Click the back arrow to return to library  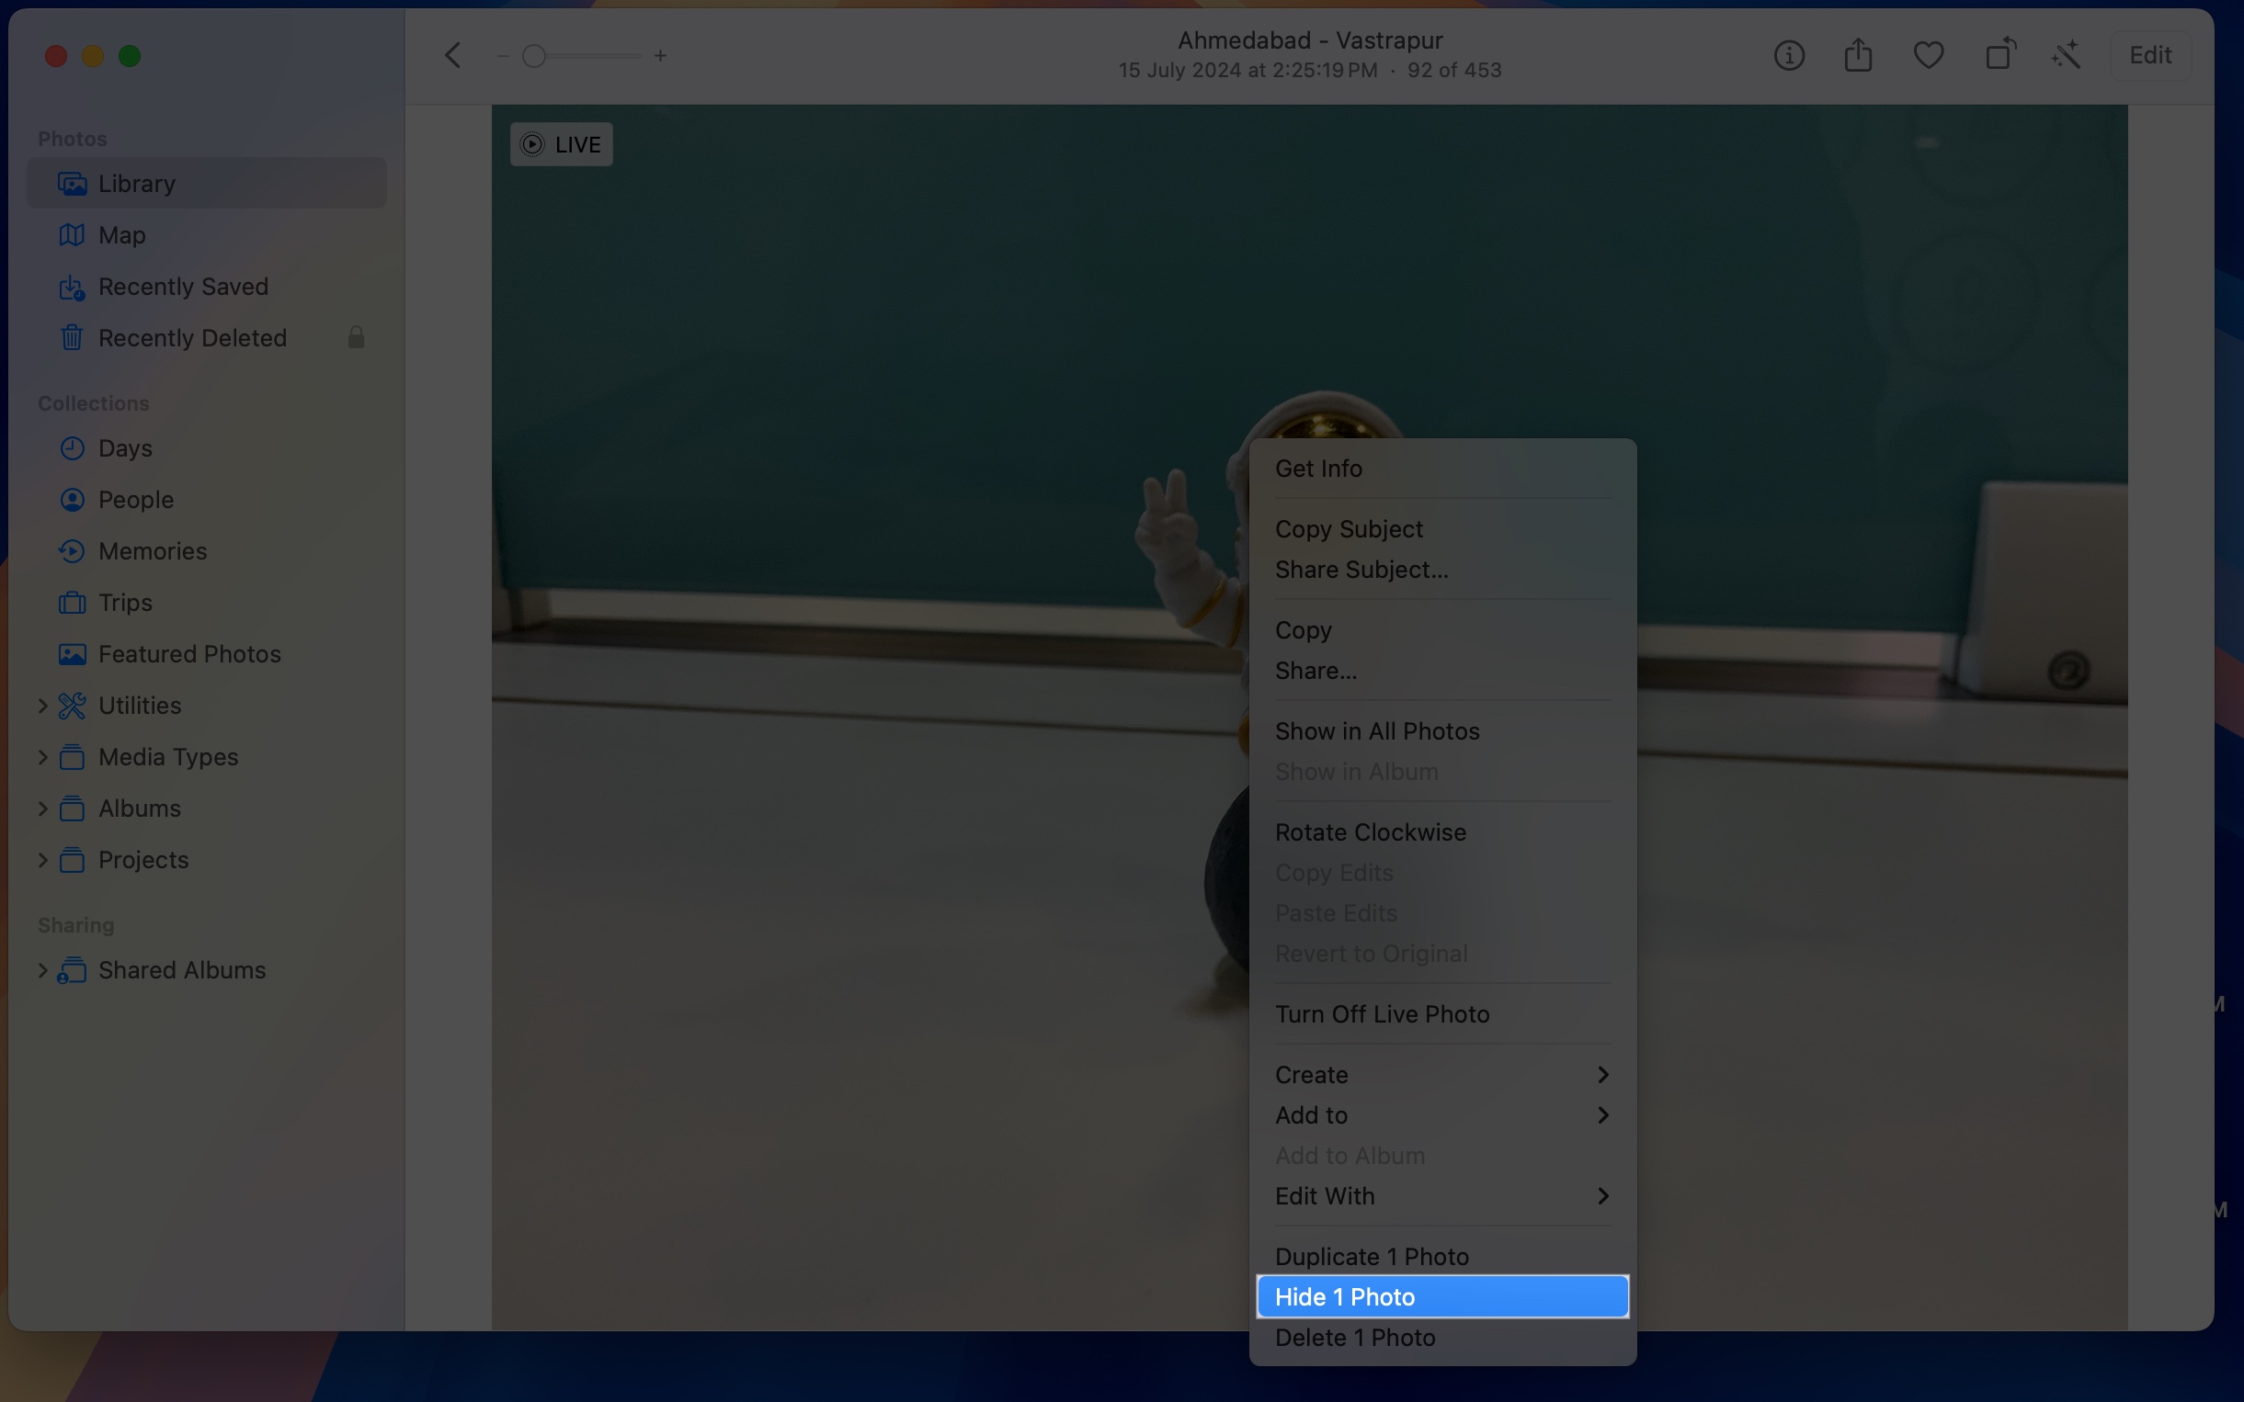pos(451,55)
